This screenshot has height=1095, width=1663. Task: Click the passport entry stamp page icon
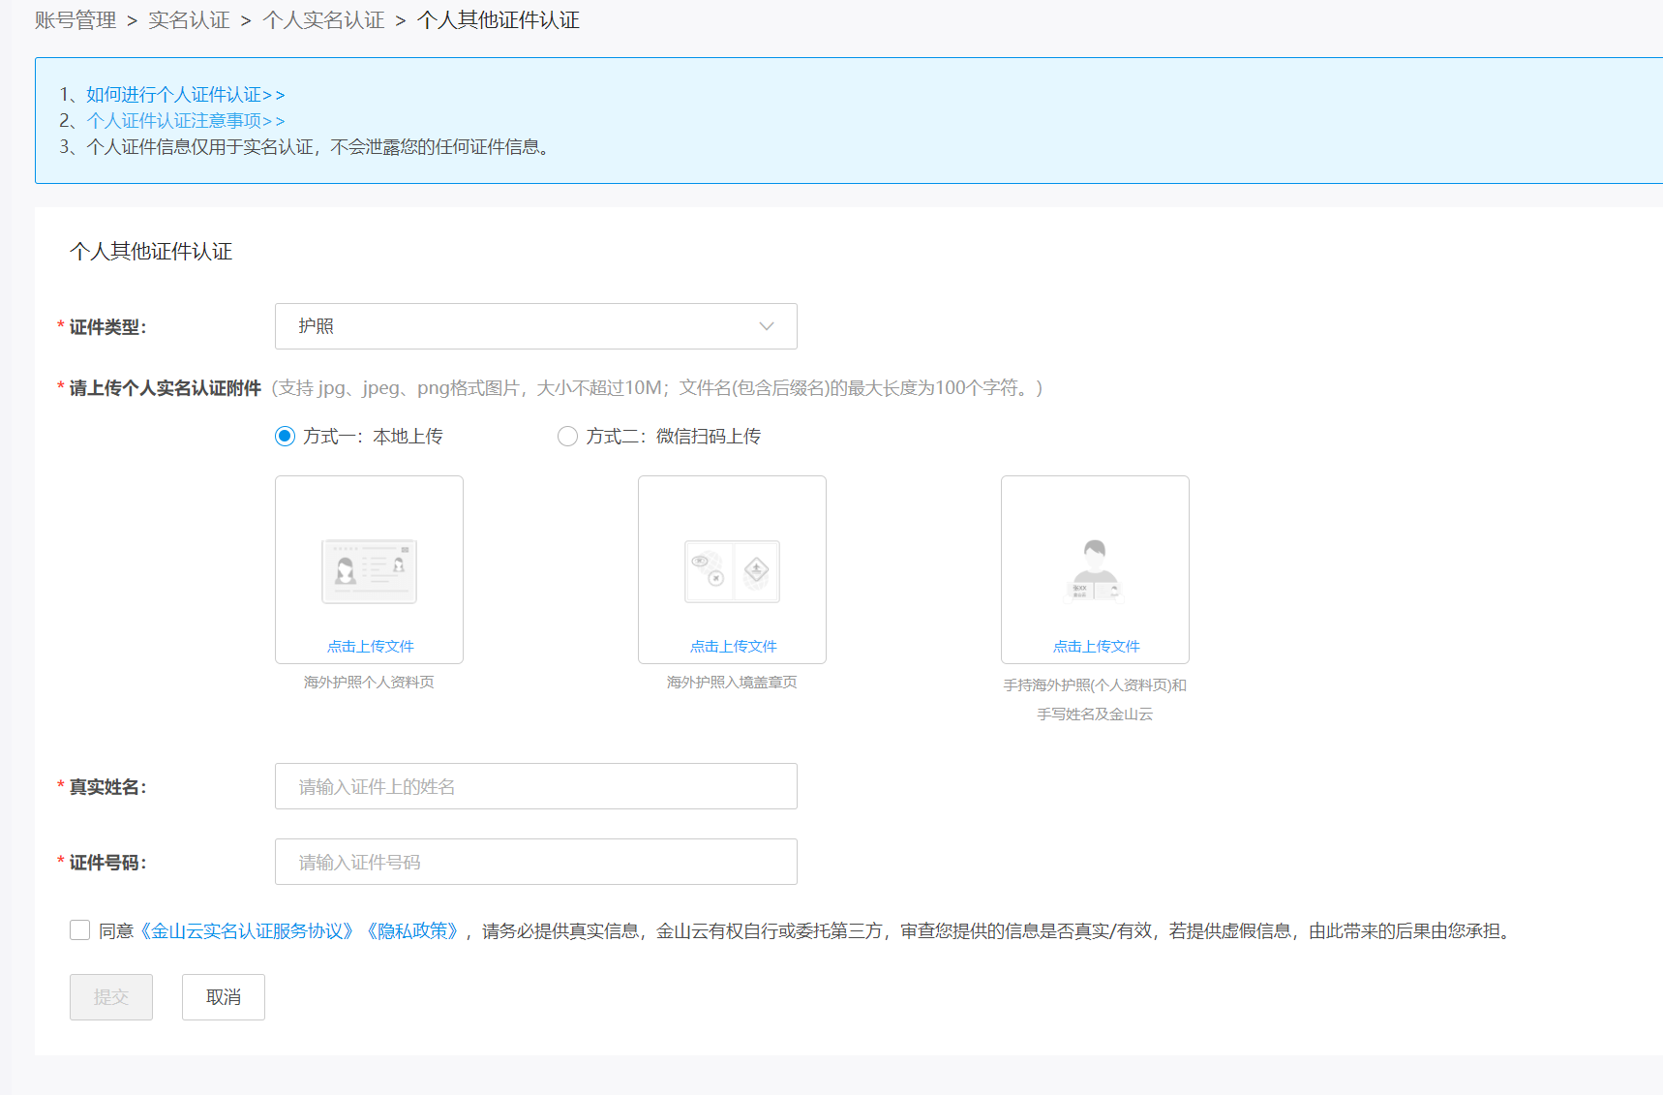click(x=732, y=571)
